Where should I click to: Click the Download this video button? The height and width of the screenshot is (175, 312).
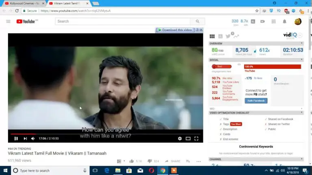175,30
